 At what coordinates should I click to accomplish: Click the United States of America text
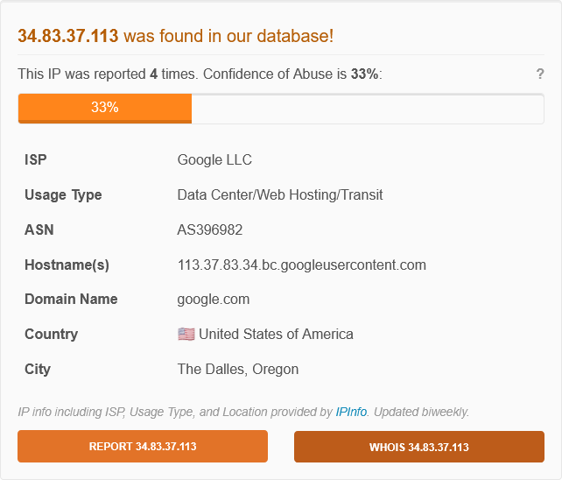click(x=276, y=334)
